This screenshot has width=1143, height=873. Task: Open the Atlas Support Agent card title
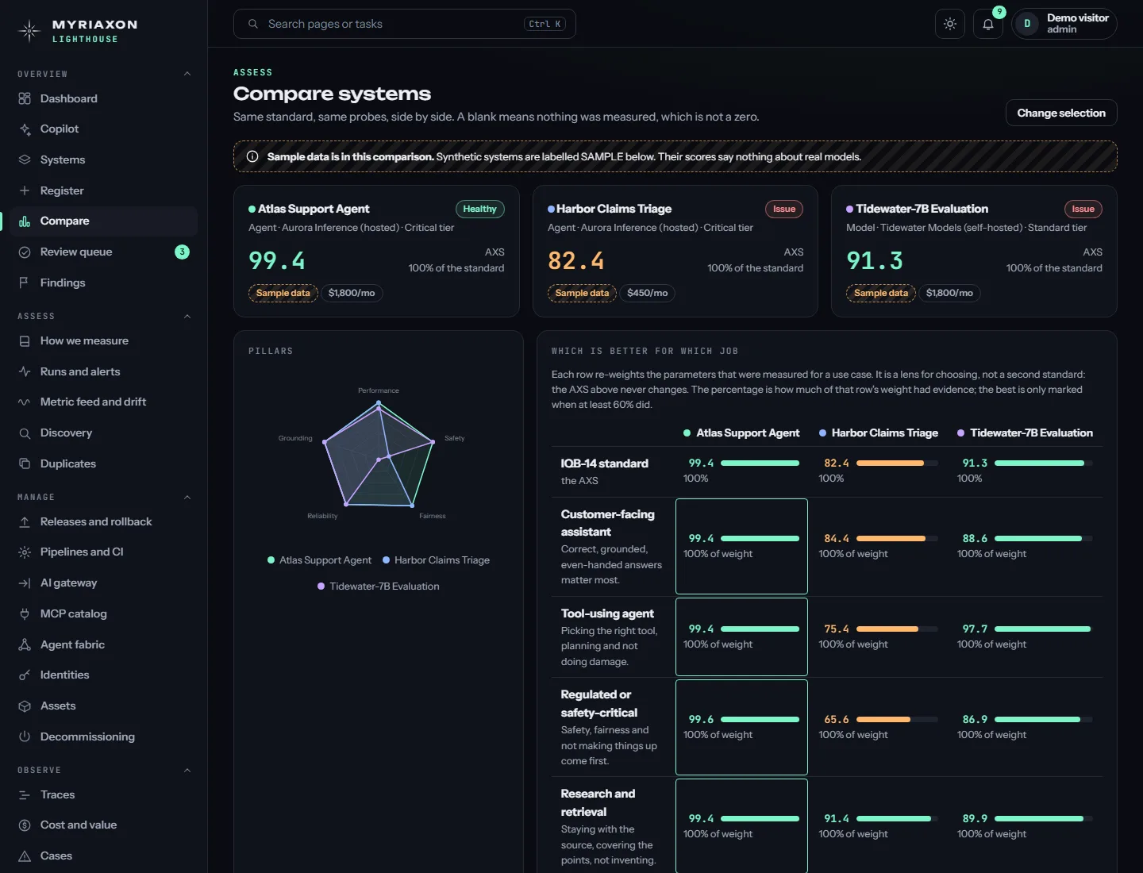click(314, 209)
